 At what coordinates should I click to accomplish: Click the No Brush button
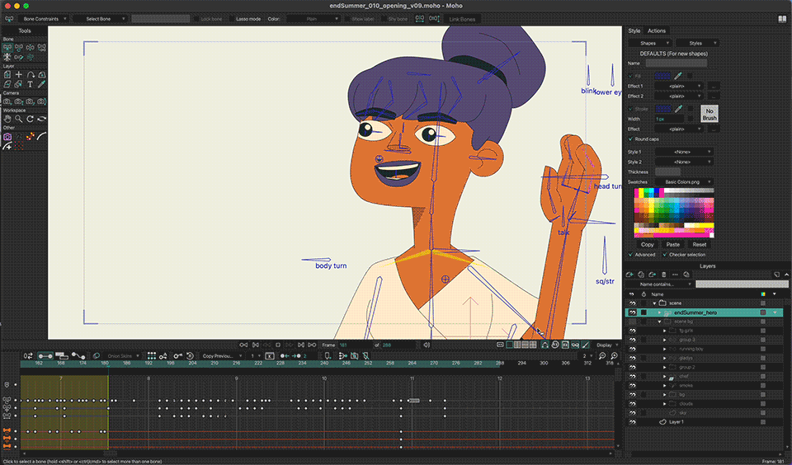pyautogui.click(x=709, y=114)
